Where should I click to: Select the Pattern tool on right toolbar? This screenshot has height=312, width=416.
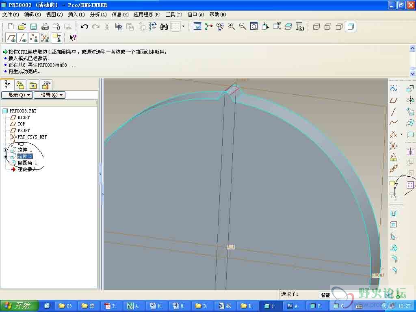[410, 185]
